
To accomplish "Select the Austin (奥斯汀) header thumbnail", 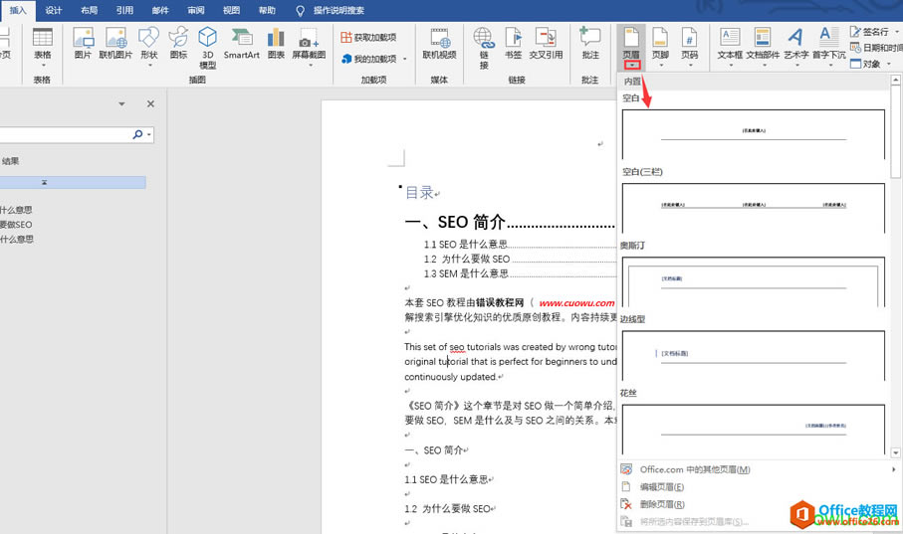I will coord(754,281).
